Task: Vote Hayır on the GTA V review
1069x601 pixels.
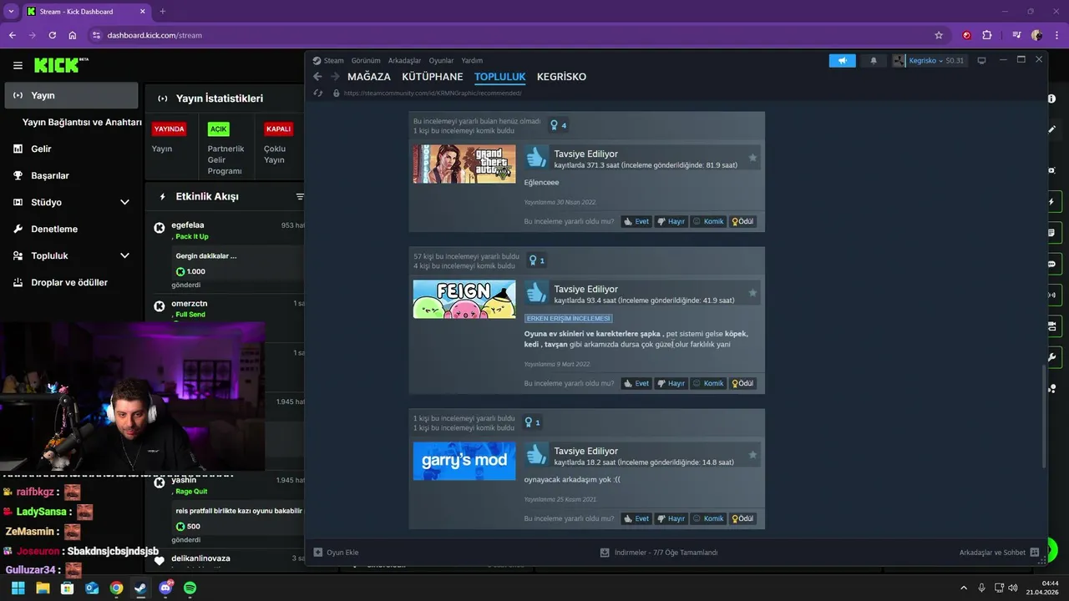Action: tap(671, 221)
